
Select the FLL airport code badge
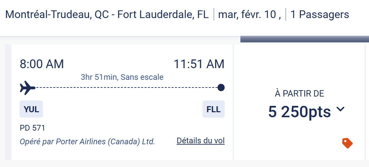214,109
